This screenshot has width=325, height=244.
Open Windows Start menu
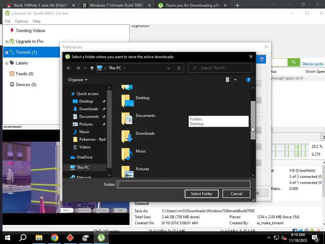(8, 238)
